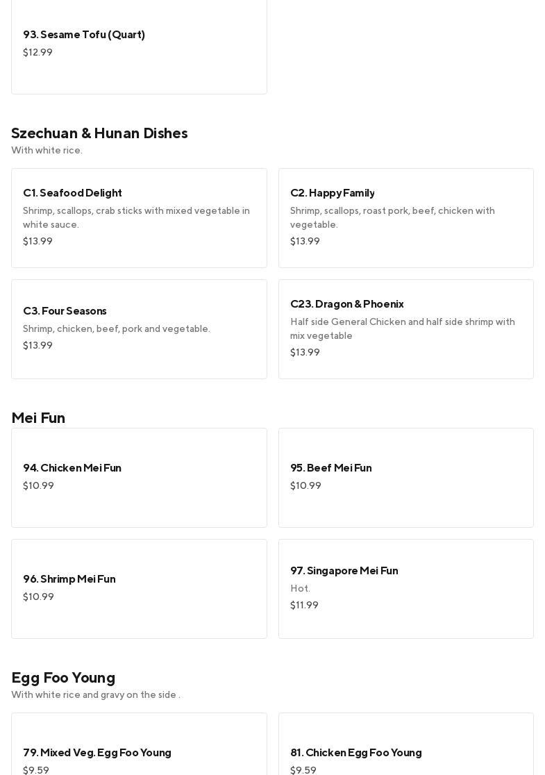Click the Szechuan & Hunan Dishes heading

click(x=99, y=133)
